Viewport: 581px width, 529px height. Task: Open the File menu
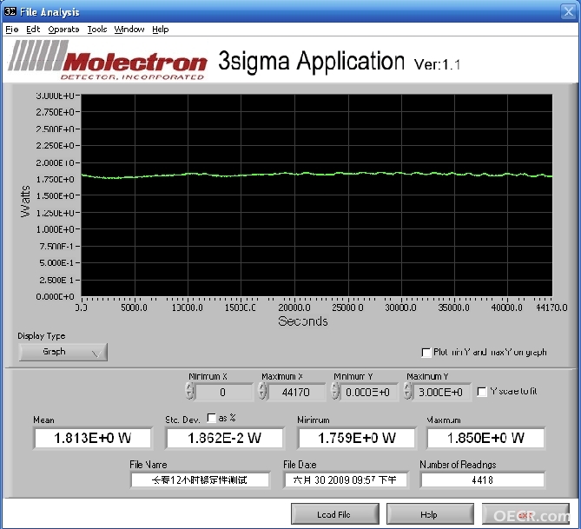click(12, 30)
